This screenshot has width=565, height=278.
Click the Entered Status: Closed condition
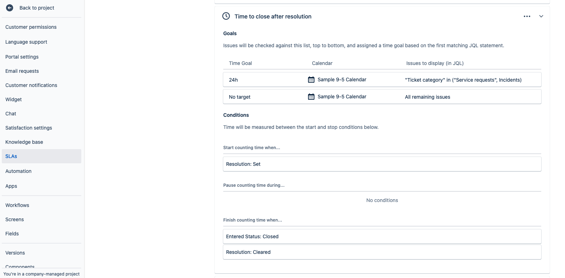click(252, 236)
